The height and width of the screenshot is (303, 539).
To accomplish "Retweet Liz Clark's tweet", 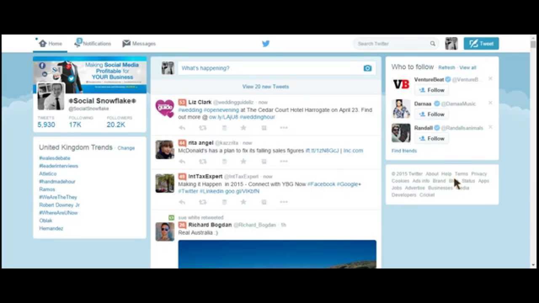I will point(203,128).
